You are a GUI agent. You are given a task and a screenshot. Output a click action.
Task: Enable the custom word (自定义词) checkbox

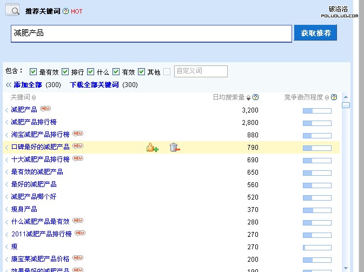pyautogui.click(x=167, y=72)
